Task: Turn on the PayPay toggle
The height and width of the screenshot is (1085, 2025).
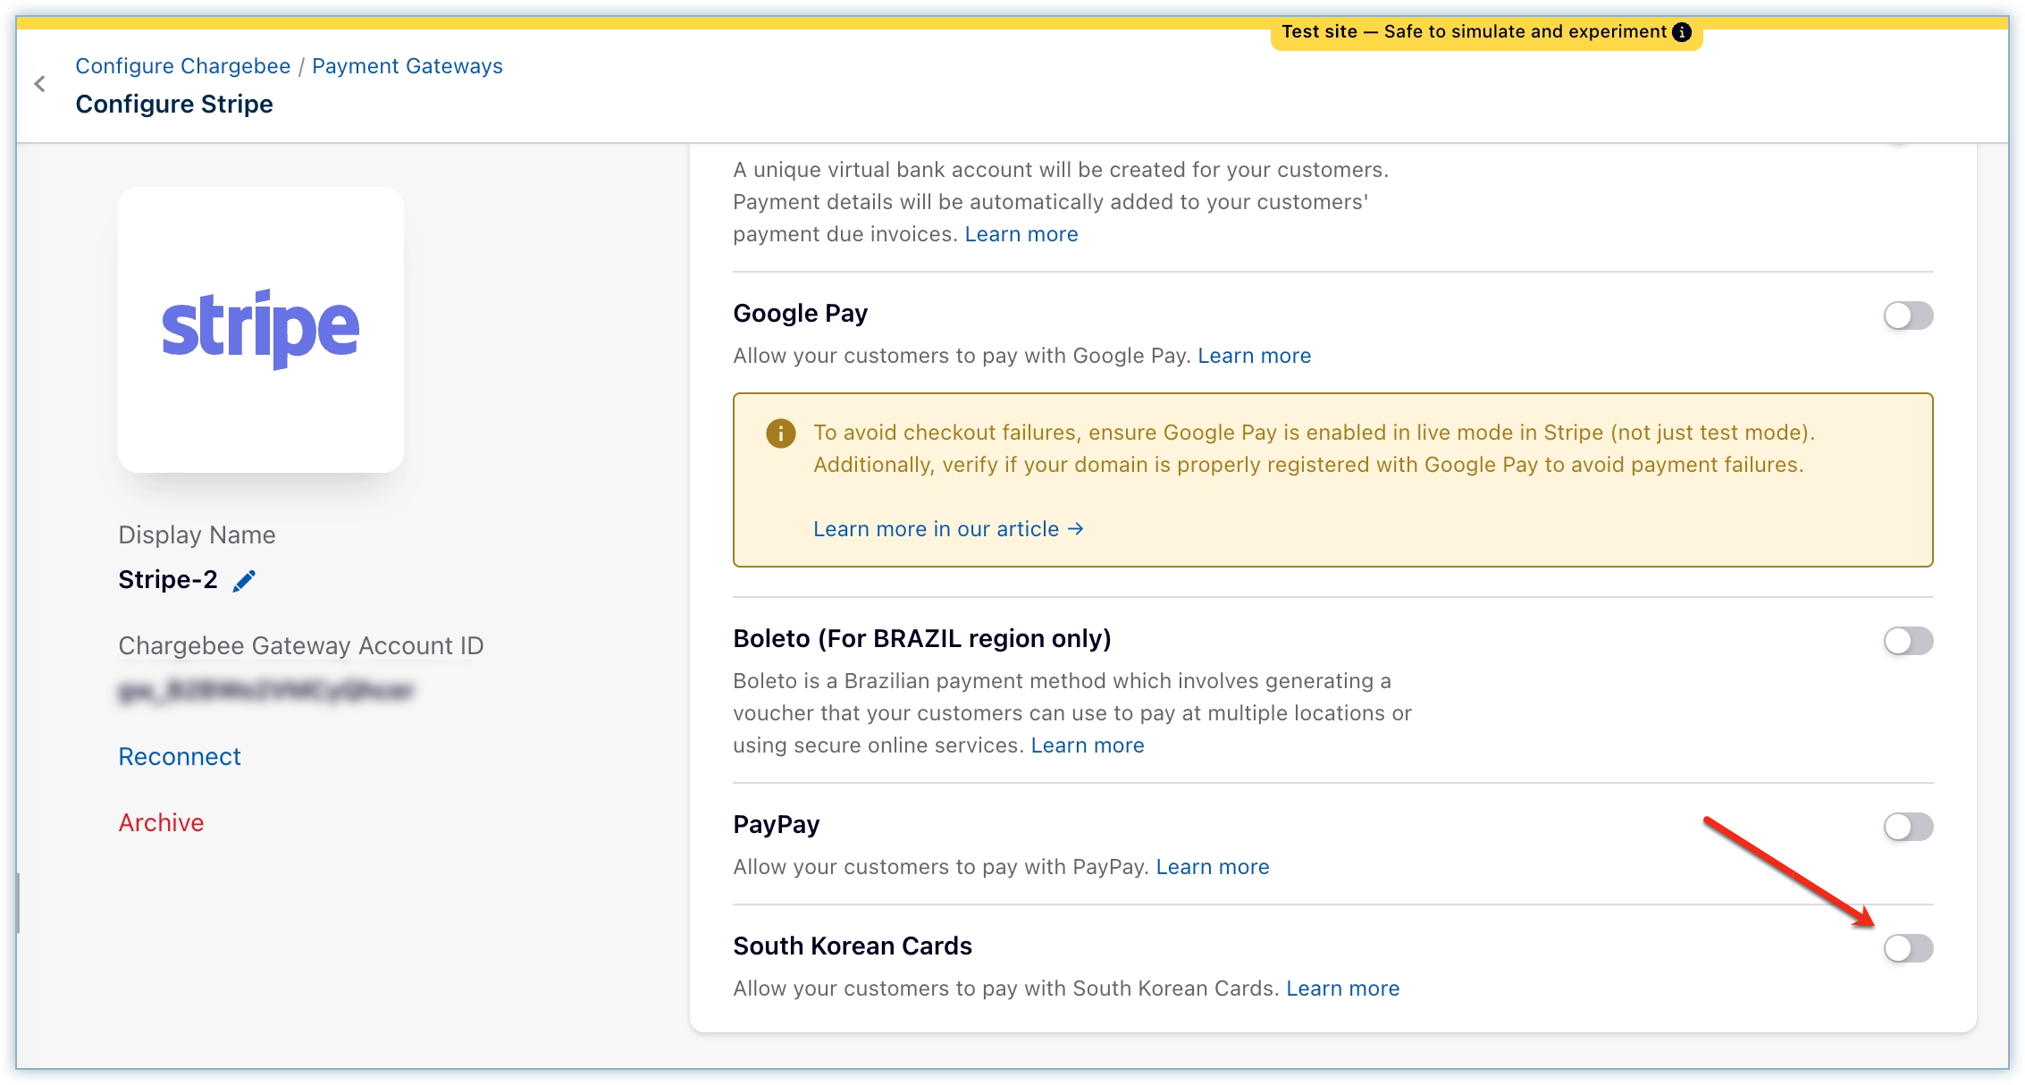Action: pyautogui.click(x=1908, y=827)
